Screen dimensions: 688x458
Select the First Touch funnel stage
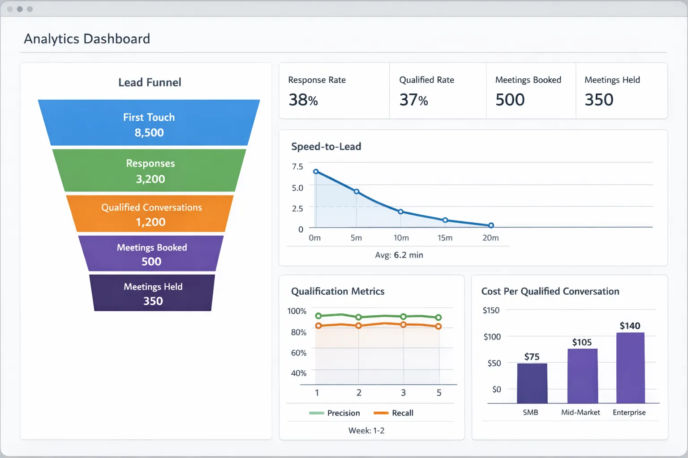[x=149, y=124]
